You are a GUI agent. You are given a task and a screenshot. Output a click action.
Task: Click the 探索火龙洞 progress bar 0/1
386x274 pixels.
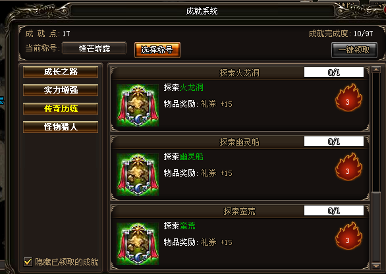(x=334, y=72)
